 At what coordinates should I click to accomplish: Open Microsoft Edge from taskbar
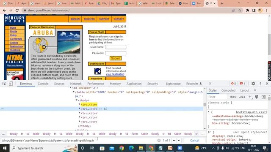(x=131, y=148)
